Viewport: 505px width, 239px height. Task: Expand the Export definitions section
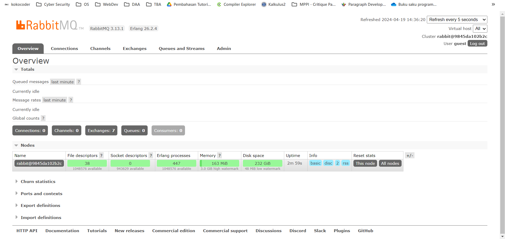[38, 206]
